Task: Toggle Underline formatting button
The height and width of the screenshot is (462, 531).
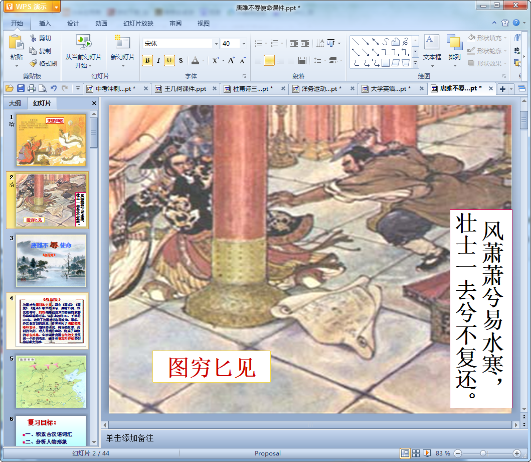Action: tap(169, 60)
